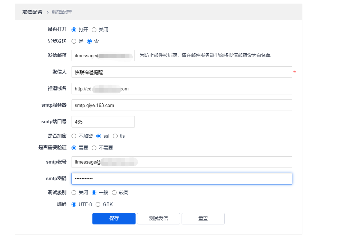Screen dimensions: 361x241
Task: Select the tls encryption radio
Action: [115, 136]
